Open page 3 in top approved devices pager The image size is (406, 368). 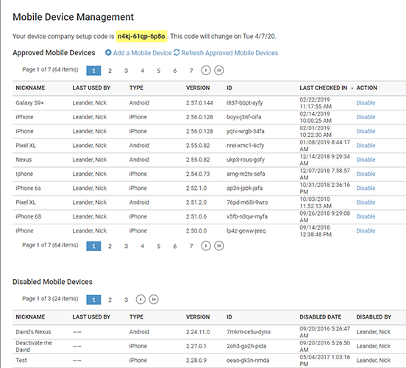126,71
